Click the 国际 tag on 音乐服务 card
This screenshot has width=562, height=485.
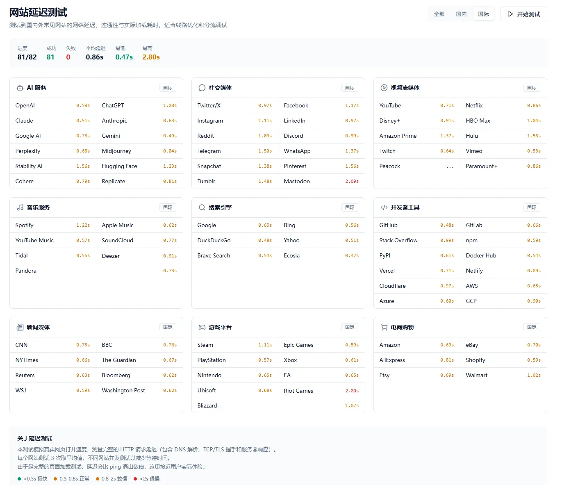click(x=168, y=207)
